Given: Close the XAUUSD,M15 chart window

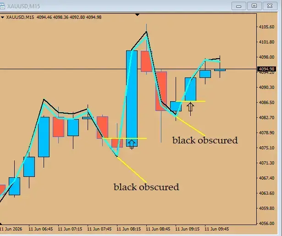Looking at the screenshot, I should pos(270,6).
